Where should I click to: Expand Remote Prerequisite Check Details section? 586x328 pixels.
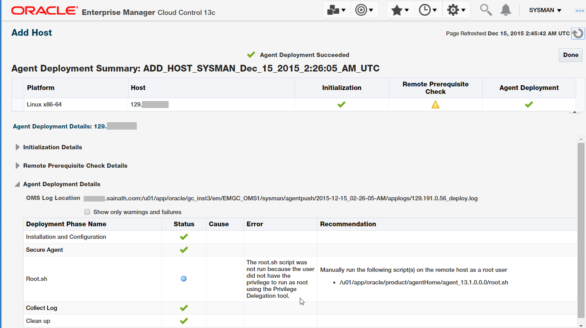tap(17, 165)
